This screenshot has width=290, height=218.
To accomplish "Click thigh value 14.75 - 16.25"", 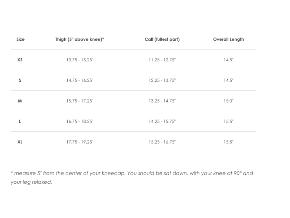I will point(80,81).
